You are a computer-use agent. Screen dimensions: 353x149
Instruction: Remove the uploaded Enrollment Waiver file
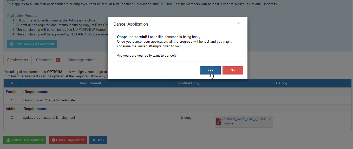coord(270,119)
